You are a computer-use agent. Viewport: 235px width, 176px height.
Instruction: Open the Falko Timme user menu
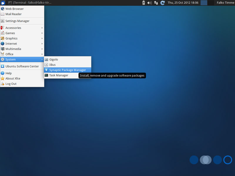point(225,3)
